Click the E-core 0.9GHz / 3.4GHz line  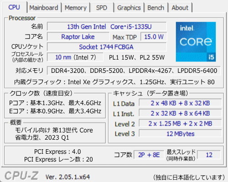55,111
